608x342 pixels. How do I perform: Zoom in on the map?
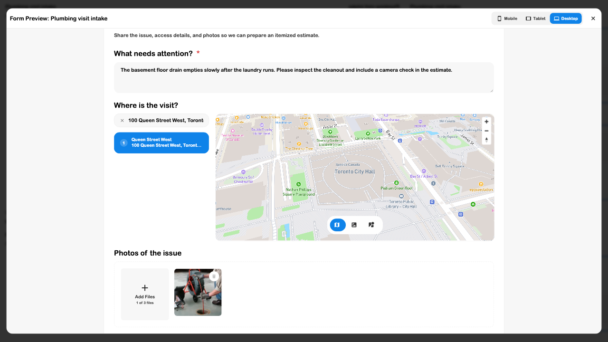(486, 122)
